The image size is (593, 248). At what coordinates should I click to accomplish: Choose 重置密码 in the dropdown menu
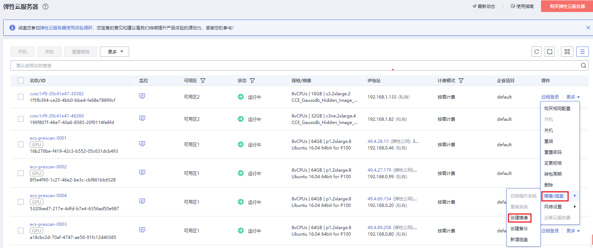553,152
